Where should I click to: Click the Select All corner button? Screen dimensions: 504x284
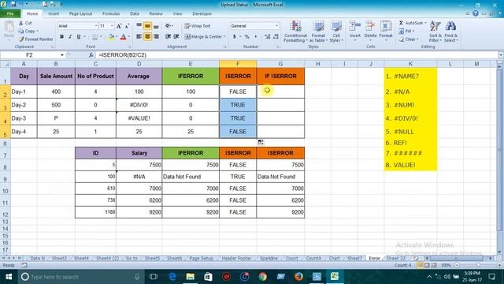click(6, 64)
